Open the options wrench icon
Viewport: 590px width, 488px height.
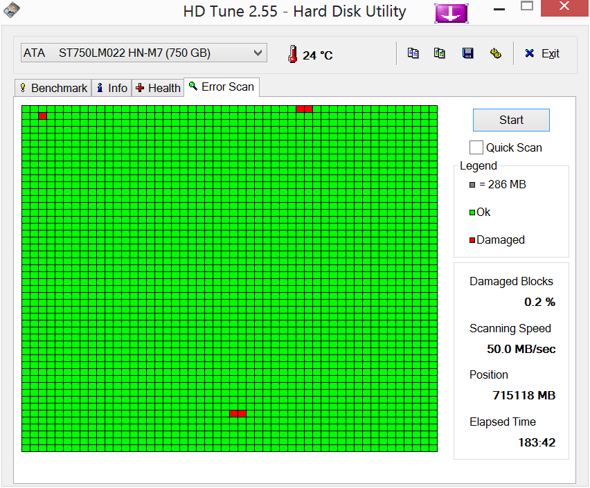click(x=496, y=53)
